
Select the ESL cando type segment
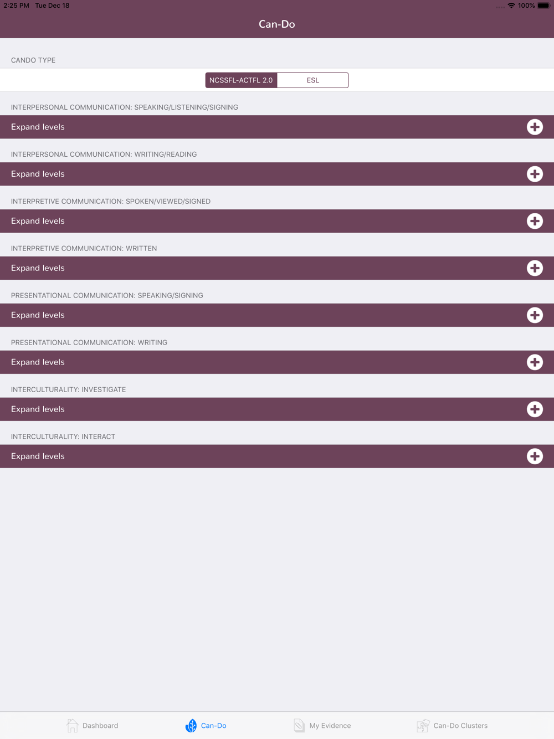point(312,80)
